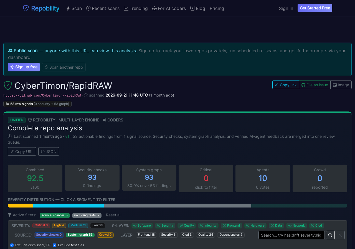
Task: Click Get Started Free button
Action: pyautogui.click(x=315, y=8)
